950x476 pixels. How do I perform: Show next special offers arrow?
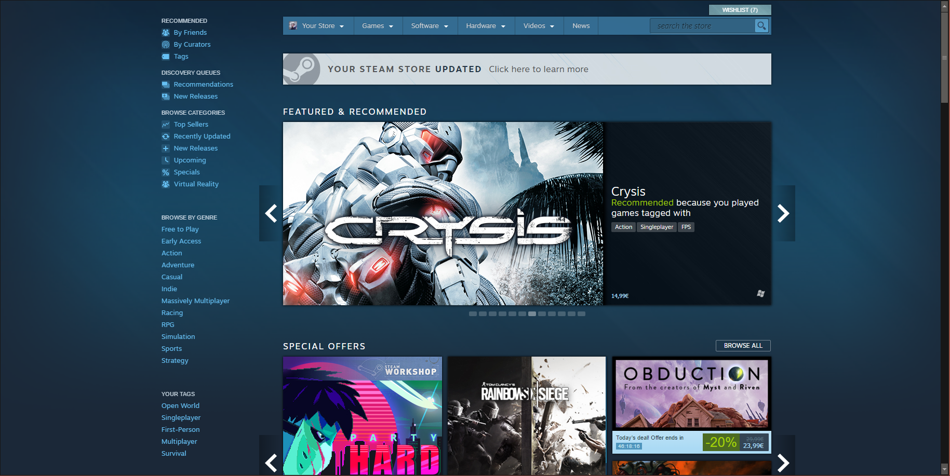tap(783, 462)
